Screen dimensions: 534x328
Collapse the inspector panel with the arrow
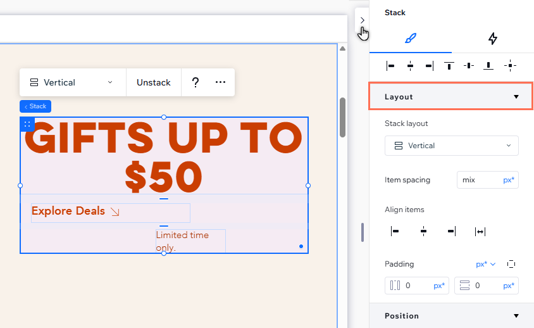(x=362, y=20)
